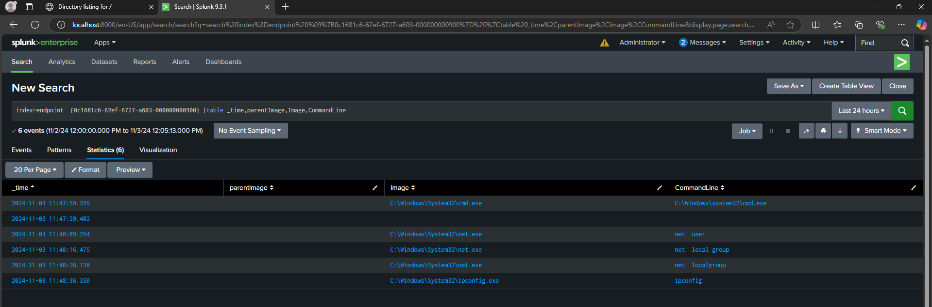Sort by the parentImage column header
932x307 pixels.
[x=252, y=188]
